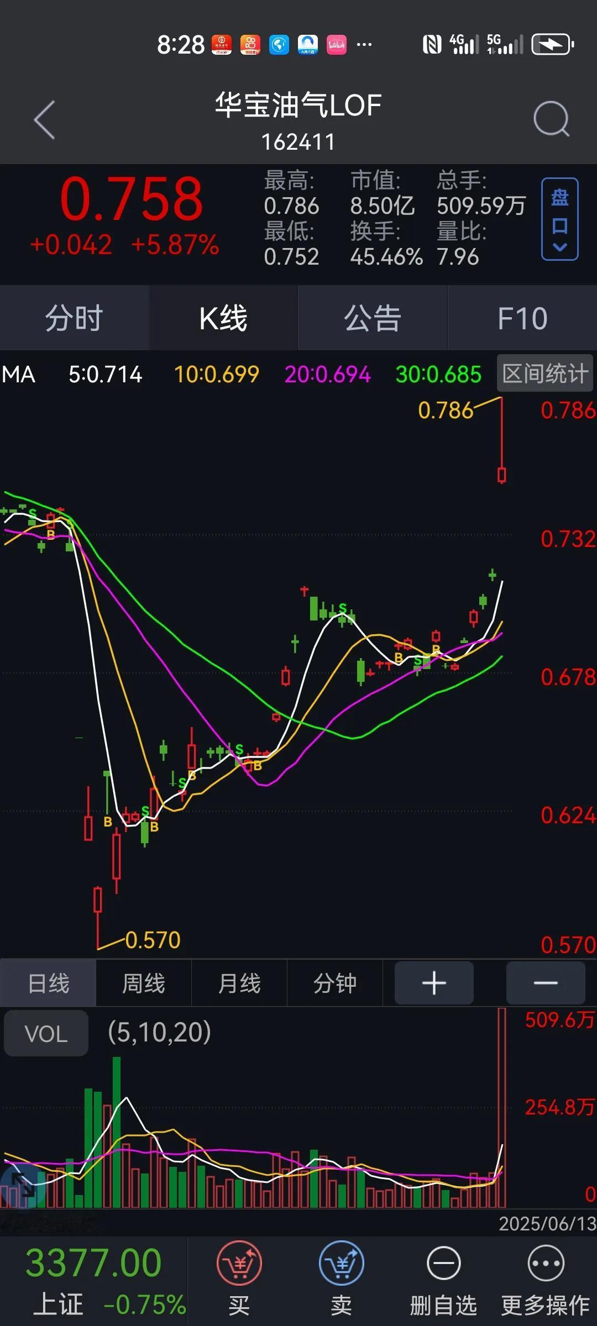Zoom out chart with minus button

click(x=546, y=983)
